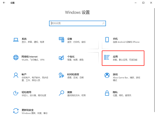
Task: Click the 手机 phone icon
Action: 107,40
